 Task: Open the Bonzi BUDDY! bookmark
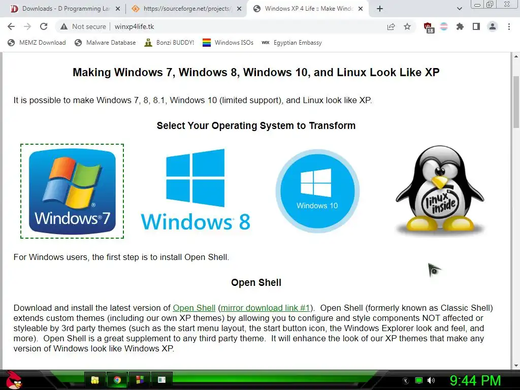169,43
